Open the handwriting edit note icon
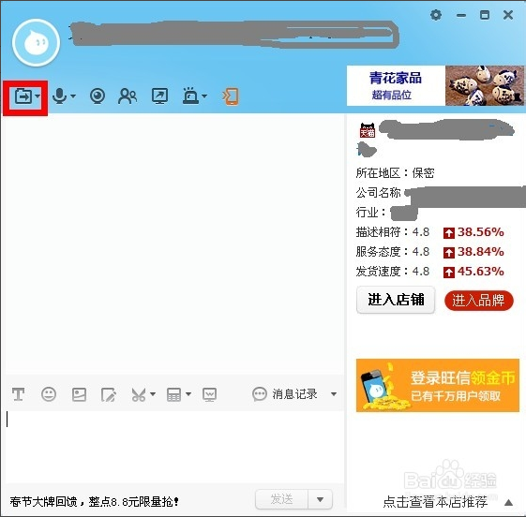526x517 pixels. pos(109,394)
